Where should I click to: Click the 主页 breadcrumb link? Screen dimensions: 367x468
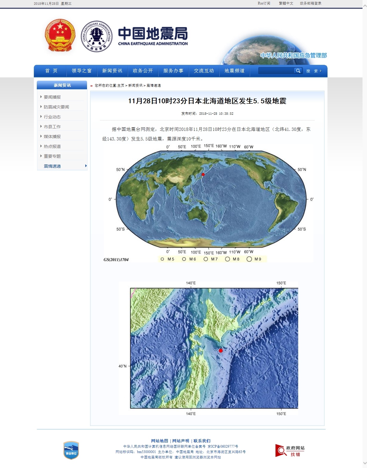pyautogui.click(x=121, y=85)
